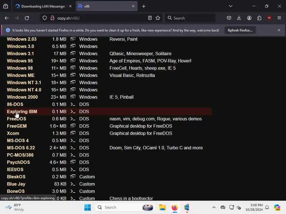
Task: Select 'Chess in a bootsector' description text
Action: coord(131,198)
